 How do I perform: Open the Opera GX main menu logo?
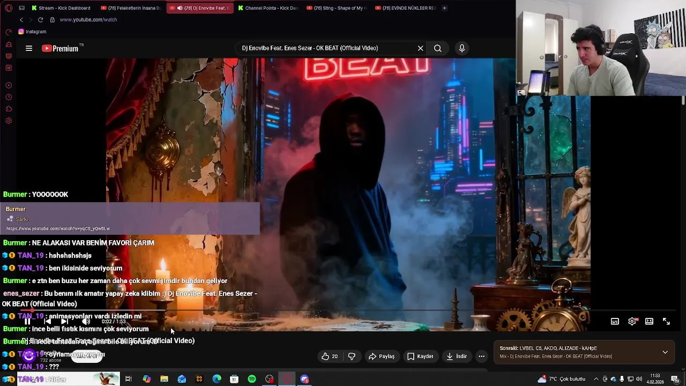pos(9,8)
